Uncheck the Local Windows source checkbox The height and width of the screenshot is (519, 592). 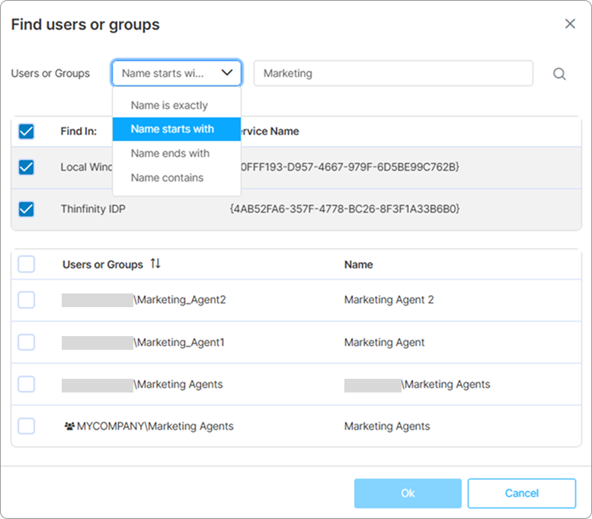point(26,167)
